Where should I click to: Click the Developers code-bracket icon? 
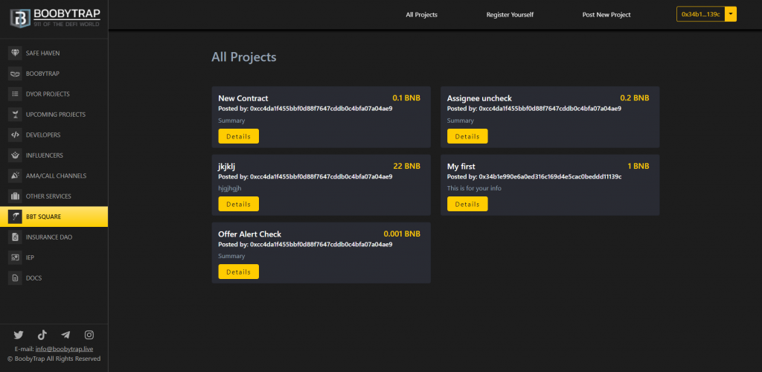[x=15, y=135]
